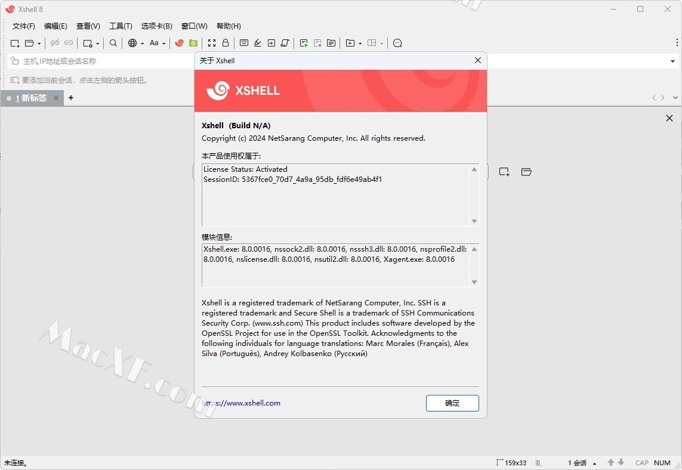Viewport: 682px width, 470px height.
Task: Click the 确定 button
Action: 452,403
